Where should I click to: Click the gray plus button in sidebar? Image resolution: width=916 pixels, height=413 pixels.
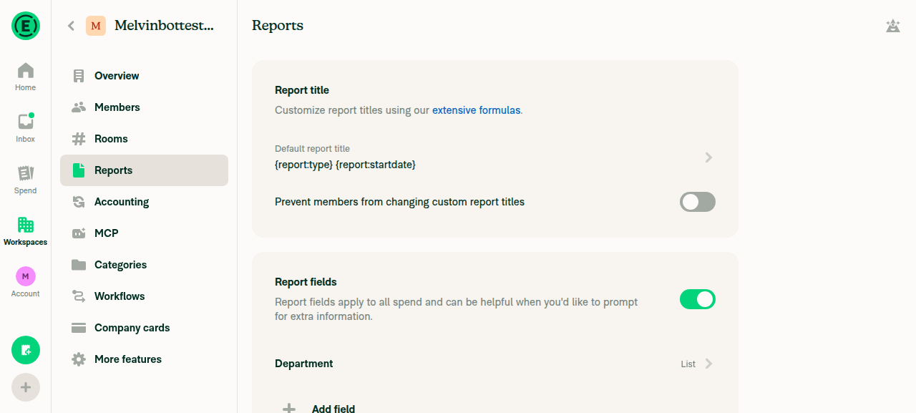coord(26,387)
